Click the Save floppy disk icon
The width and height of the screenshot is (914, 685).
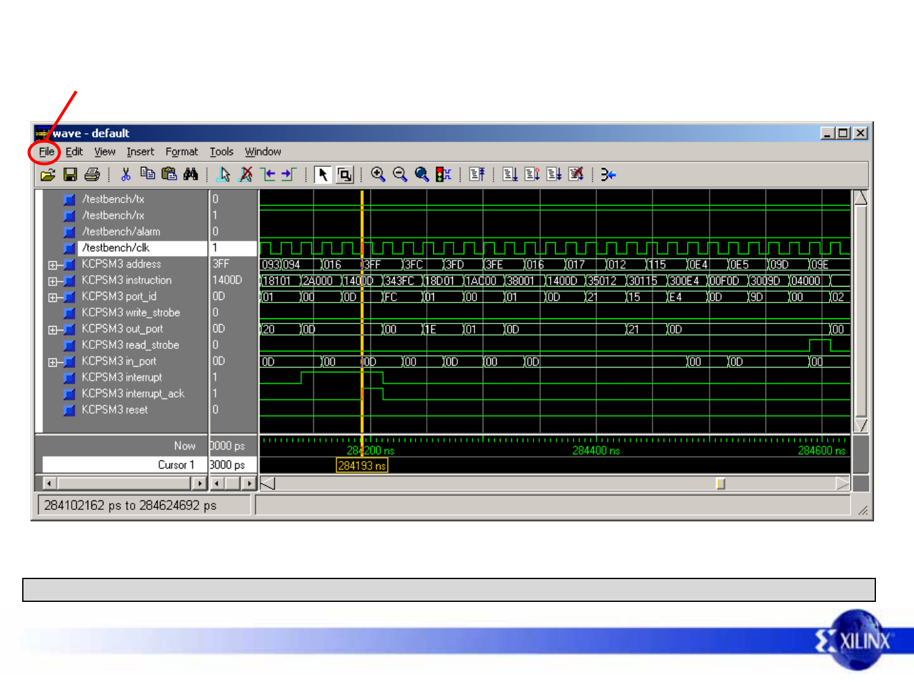pos(70,174)
